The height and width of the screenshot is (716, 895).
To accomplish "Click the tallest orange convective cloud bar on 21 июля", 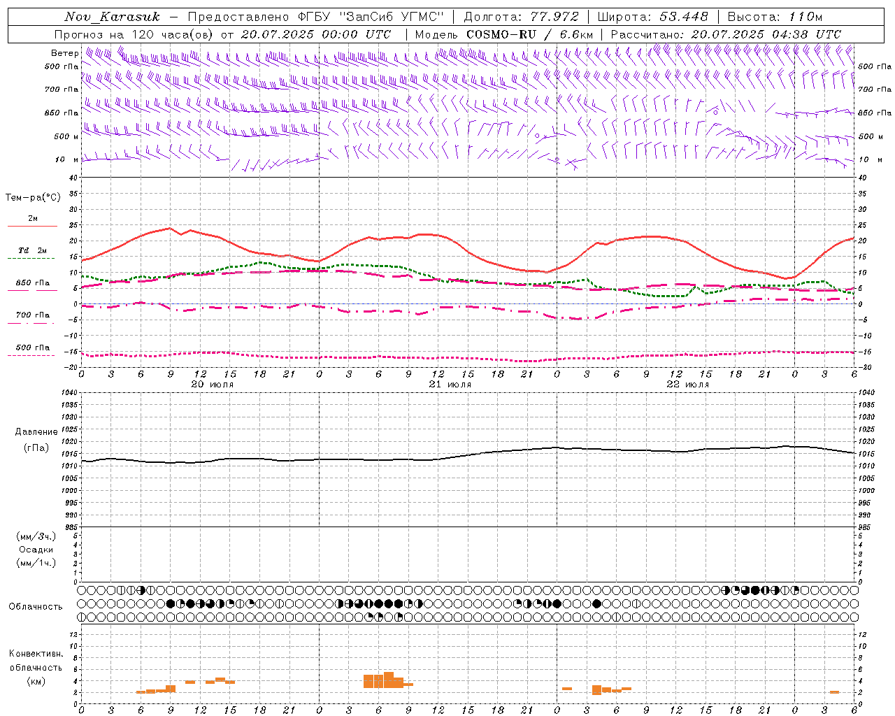I will 389,680.
